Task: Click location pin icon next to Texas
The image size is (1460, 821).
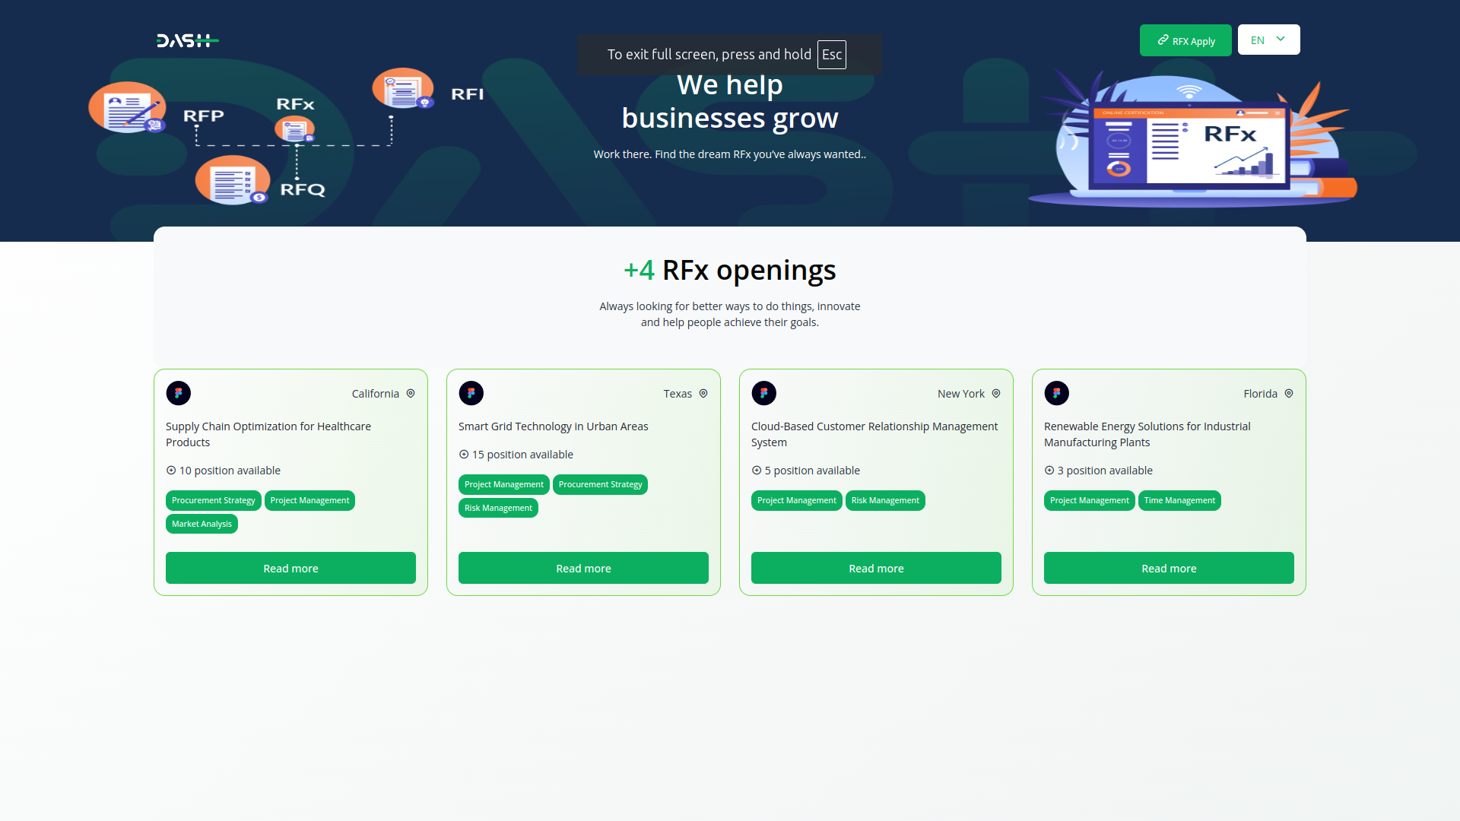Action: pyautogui.click(x=703, y=393)
